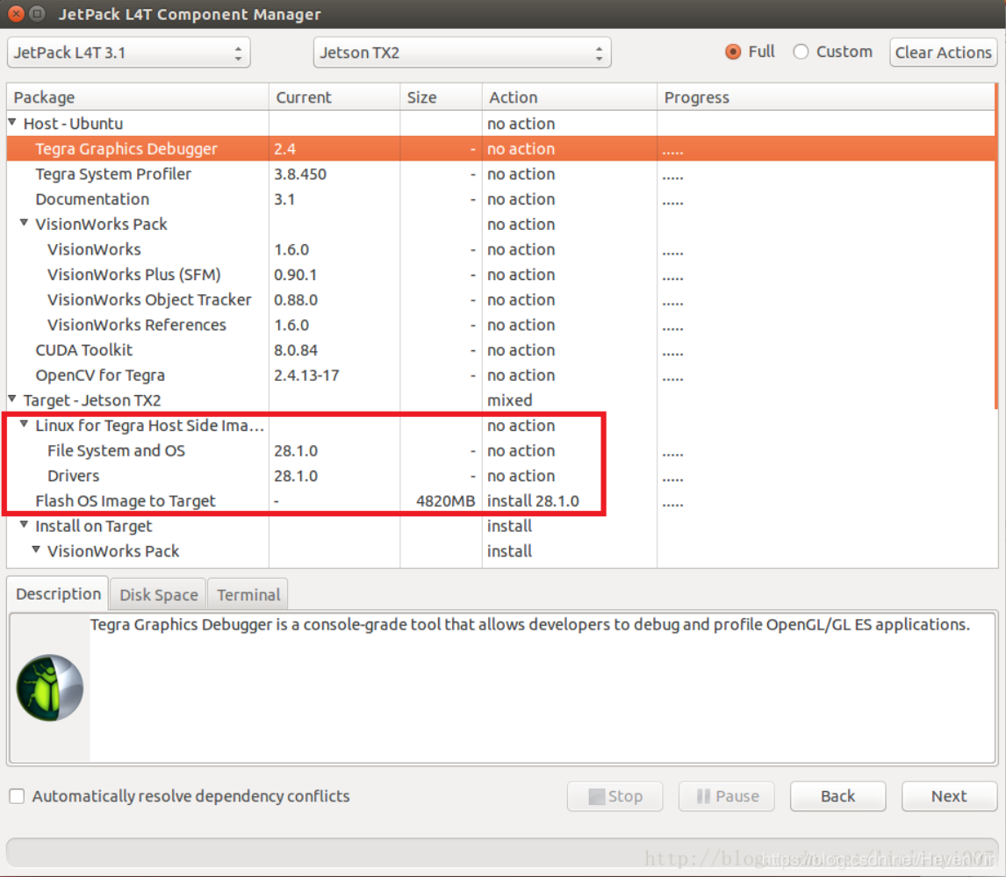Screen dimensions: 1006x877
Task: Click the Current column header
Action: tap(334, 97)
